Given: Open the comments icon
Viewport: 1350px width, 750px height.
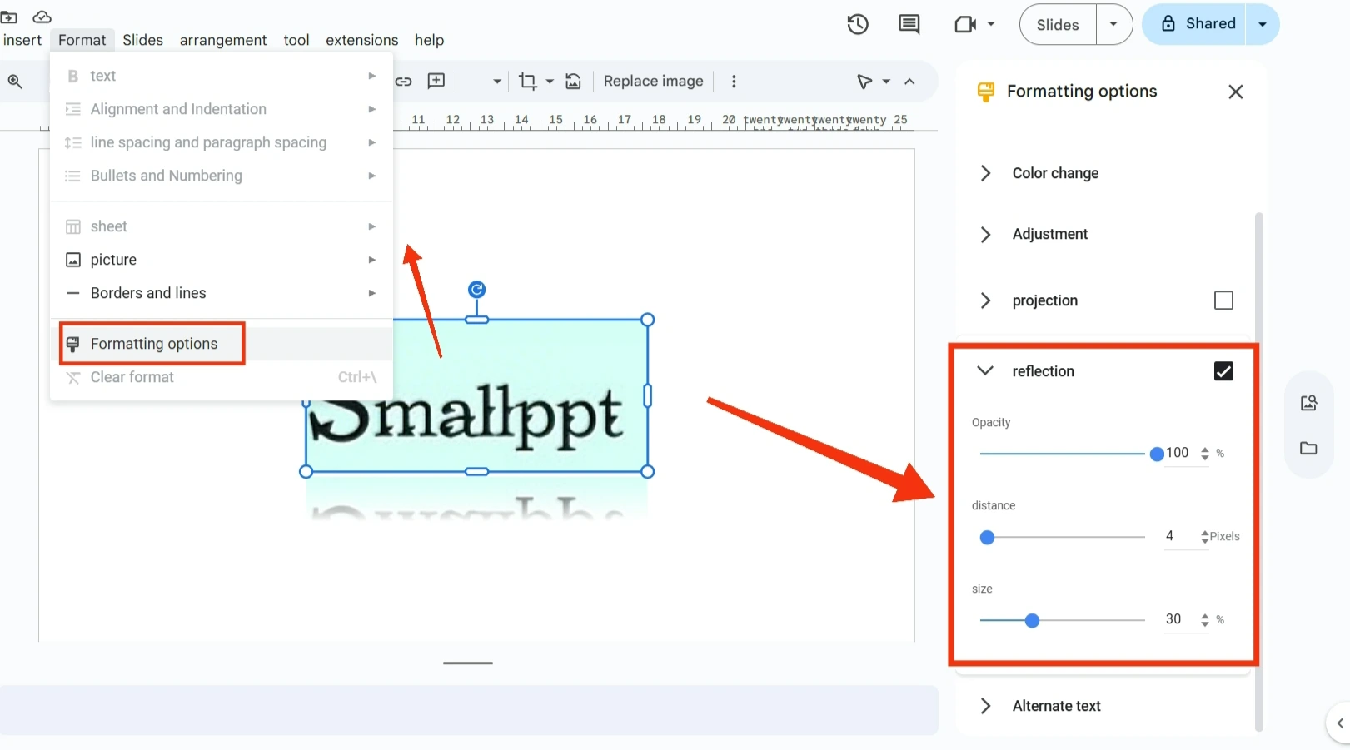Looking at the screenshot, I should [909, 25].
